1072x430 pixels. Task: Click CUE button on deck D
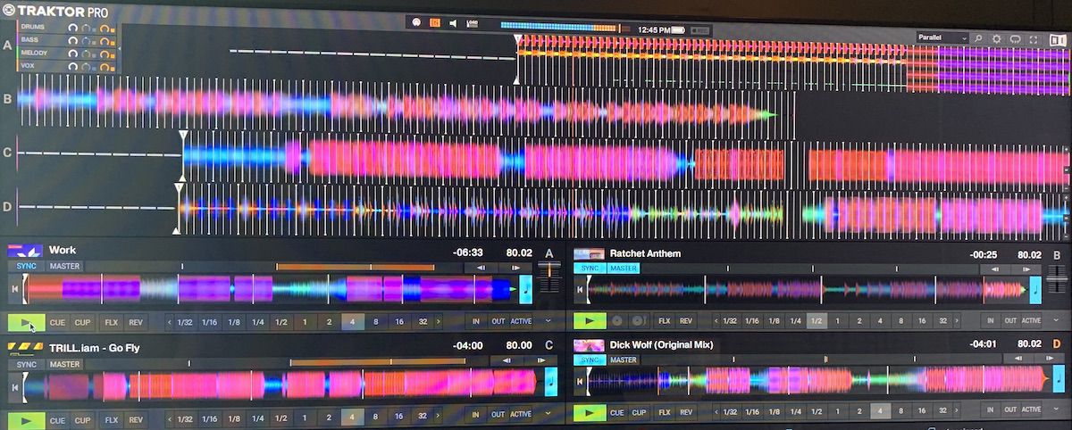coord(616,412)
